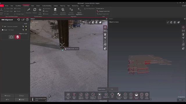Image resolution: width=186 pixels, height=104 pixels.
Task: Click the Scene 1 fly-mode paper plane icon
Action: [x=105, y=38]
